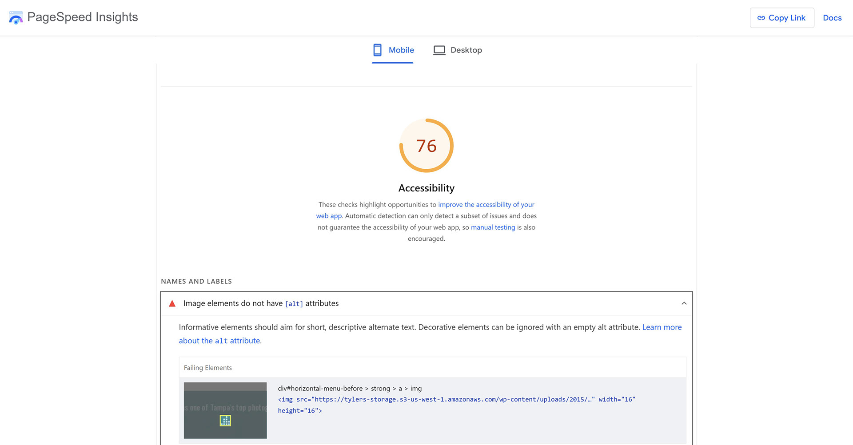Open the Learn more about alt attribute link
The height and width of the screenshot is (445, 853).
tap(662, 327)
